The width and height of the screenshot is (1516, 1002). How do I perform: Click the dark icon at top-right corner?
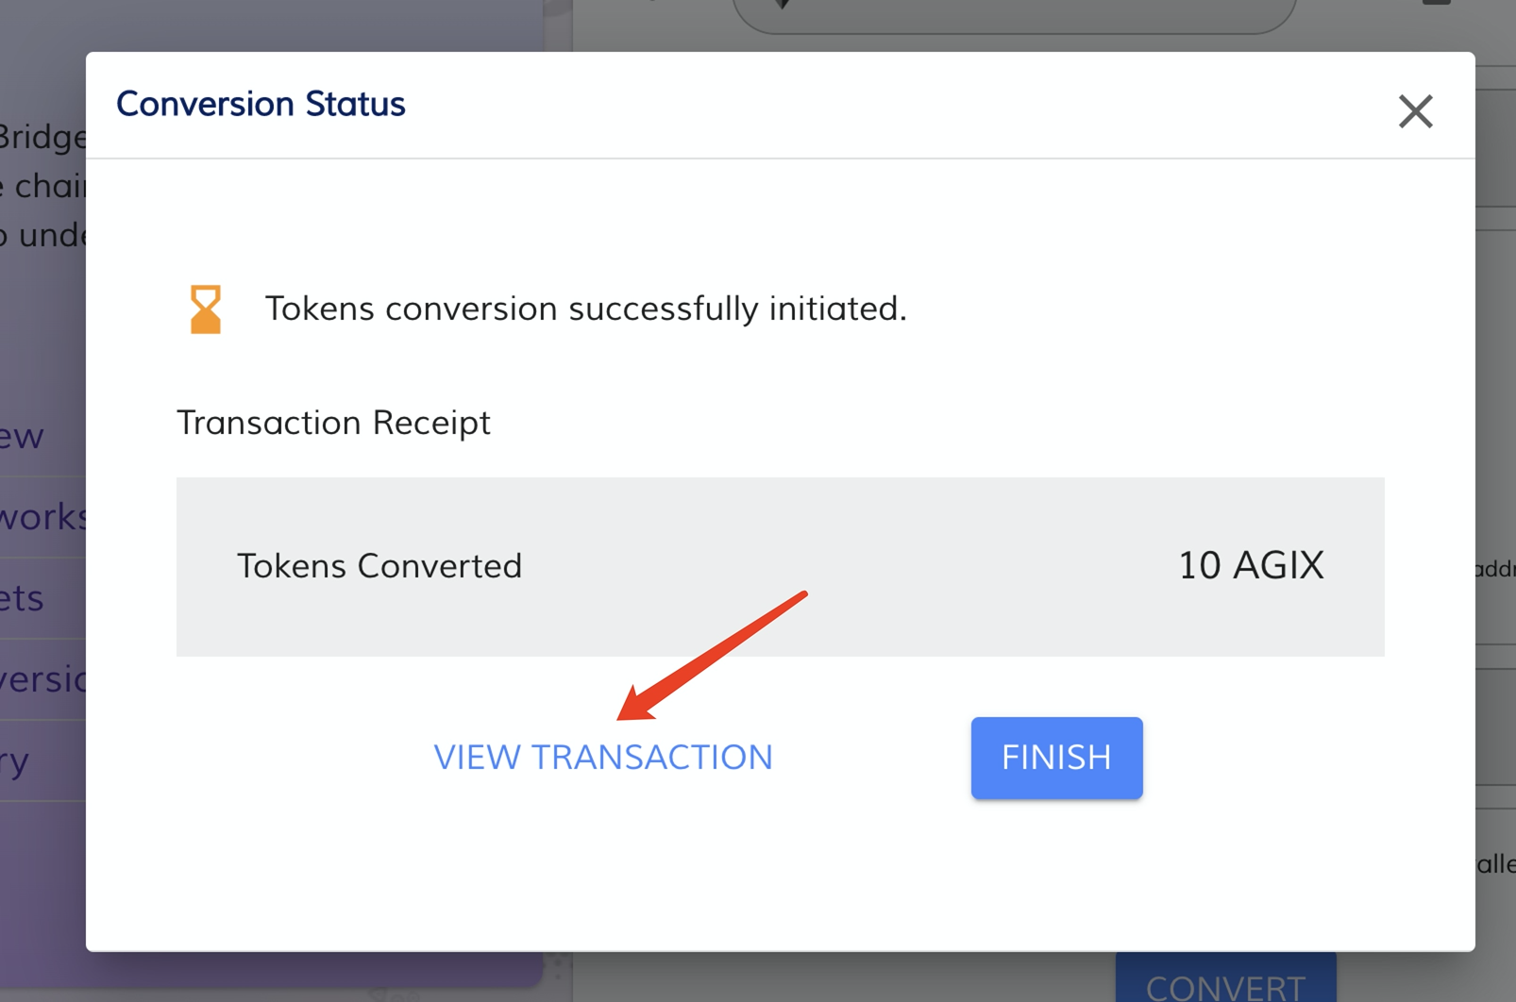coord(1436,3)
